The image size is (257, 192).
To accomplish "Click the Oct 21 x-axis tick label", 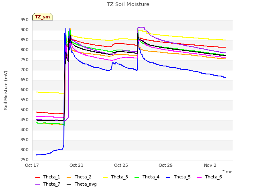I will (x=76, y=165).
